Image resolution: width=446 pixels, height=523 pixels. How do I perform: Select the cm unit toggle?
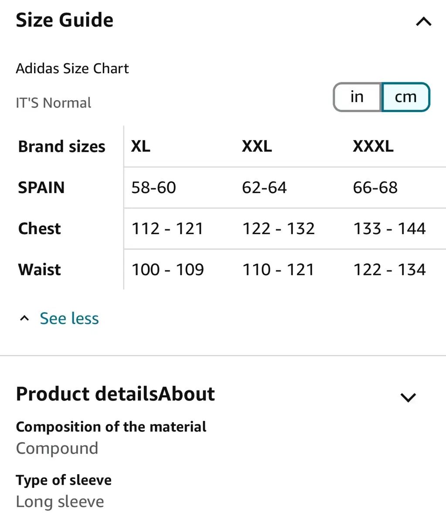point(406,97)
